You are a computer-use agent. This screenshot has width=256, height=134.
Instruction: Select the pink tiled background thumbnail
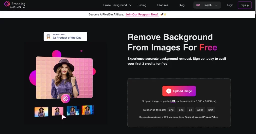[x=57, y=111]
